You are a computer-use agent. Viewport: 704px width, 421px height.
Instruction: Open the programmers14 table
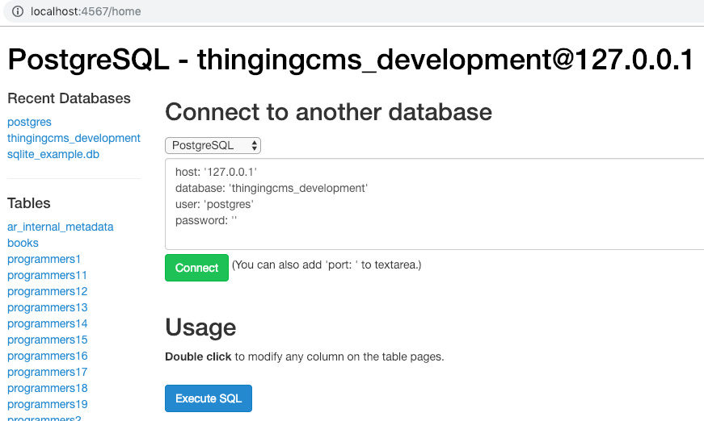47,323
